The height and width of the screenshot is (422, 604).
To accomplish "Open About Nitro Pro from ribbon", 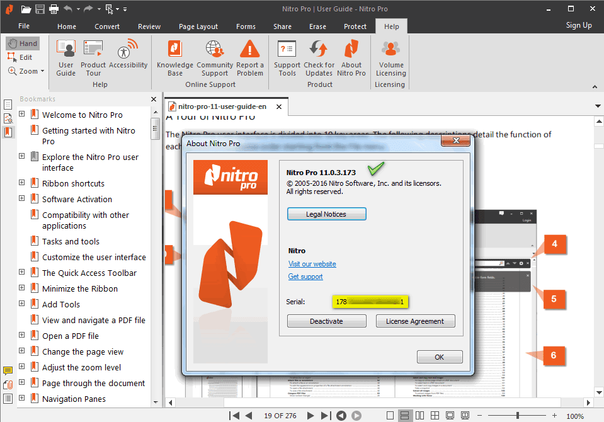I will 351,58.
